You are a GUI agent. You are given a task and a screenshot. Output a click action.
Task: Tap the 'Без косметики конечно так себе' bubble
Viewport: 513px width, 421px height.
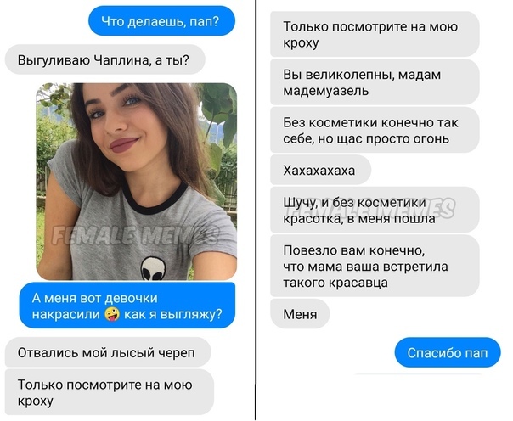[x=375, y=130]
